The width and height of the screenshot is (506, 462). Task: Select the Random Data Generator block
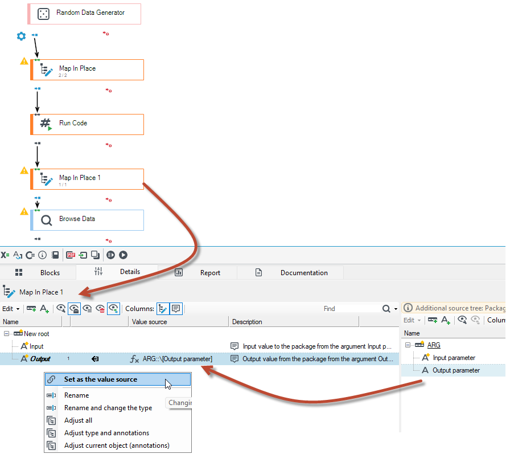84,14
